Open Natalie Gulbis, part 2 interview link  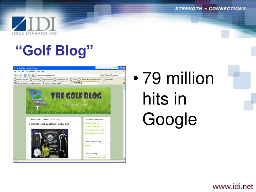click(x=94, y=127)
